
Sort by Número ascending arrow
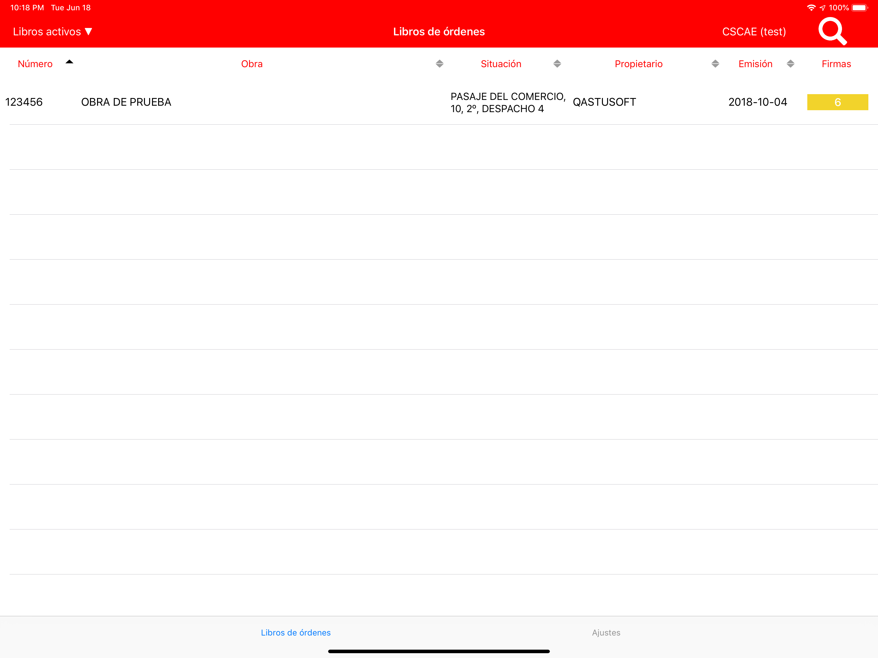click(69, 61)
